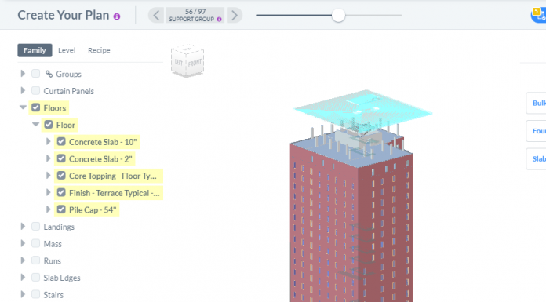Screen dimensions: 546x302
Task: Collapse the Floors tree node
Action: 23,107
